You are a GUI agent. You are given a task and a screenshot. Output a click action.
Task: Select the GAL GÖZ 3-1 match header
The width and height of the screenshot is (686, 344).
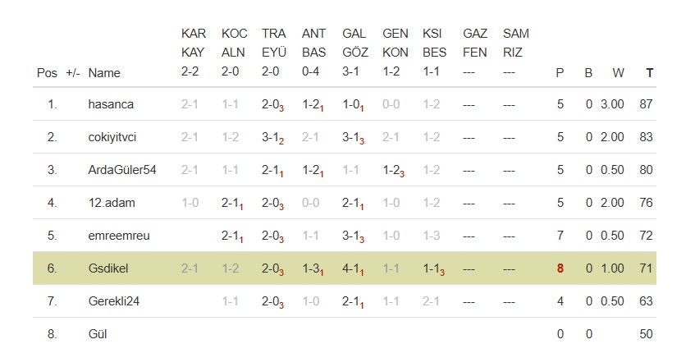pyautogui.click(x=354, y=53)
